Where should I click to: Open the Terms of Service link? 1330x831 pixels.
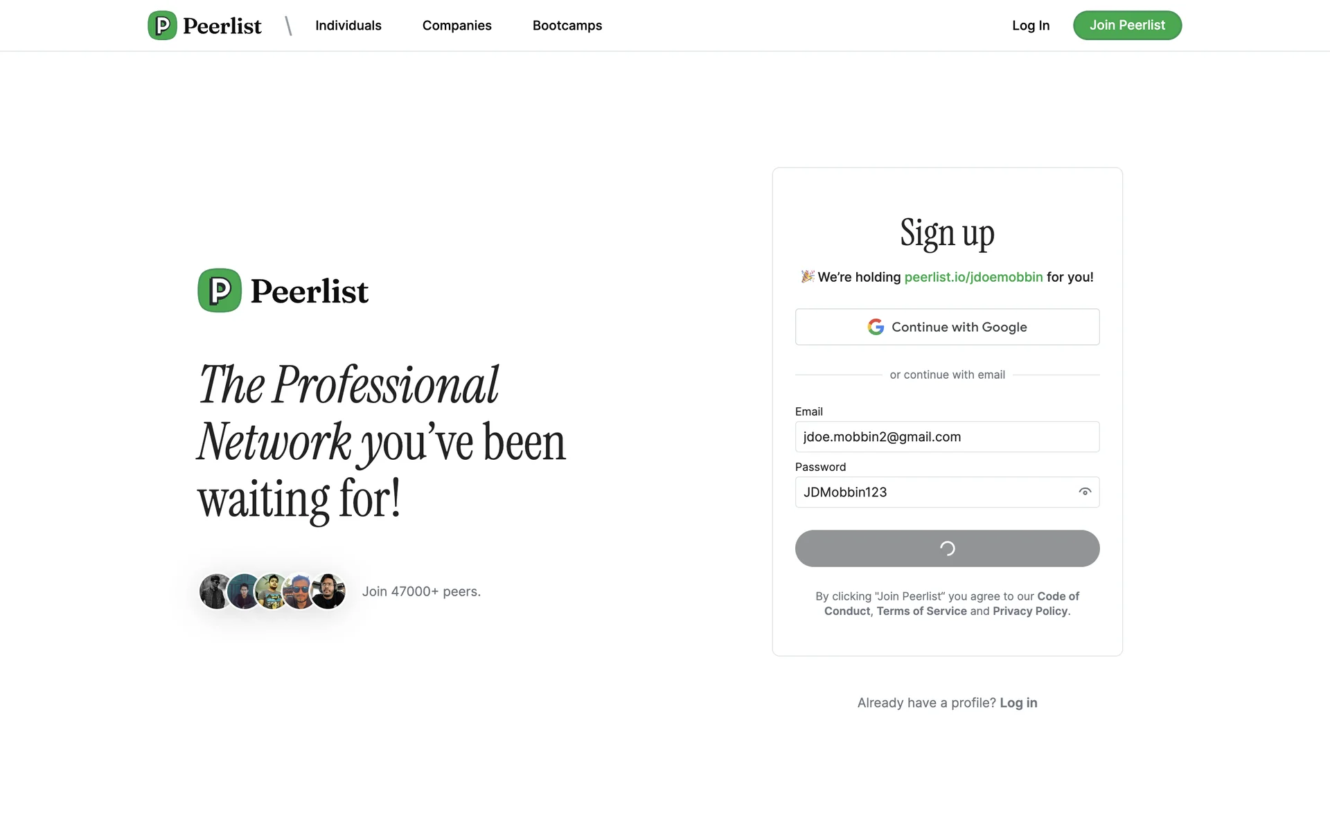pos(921,611)
